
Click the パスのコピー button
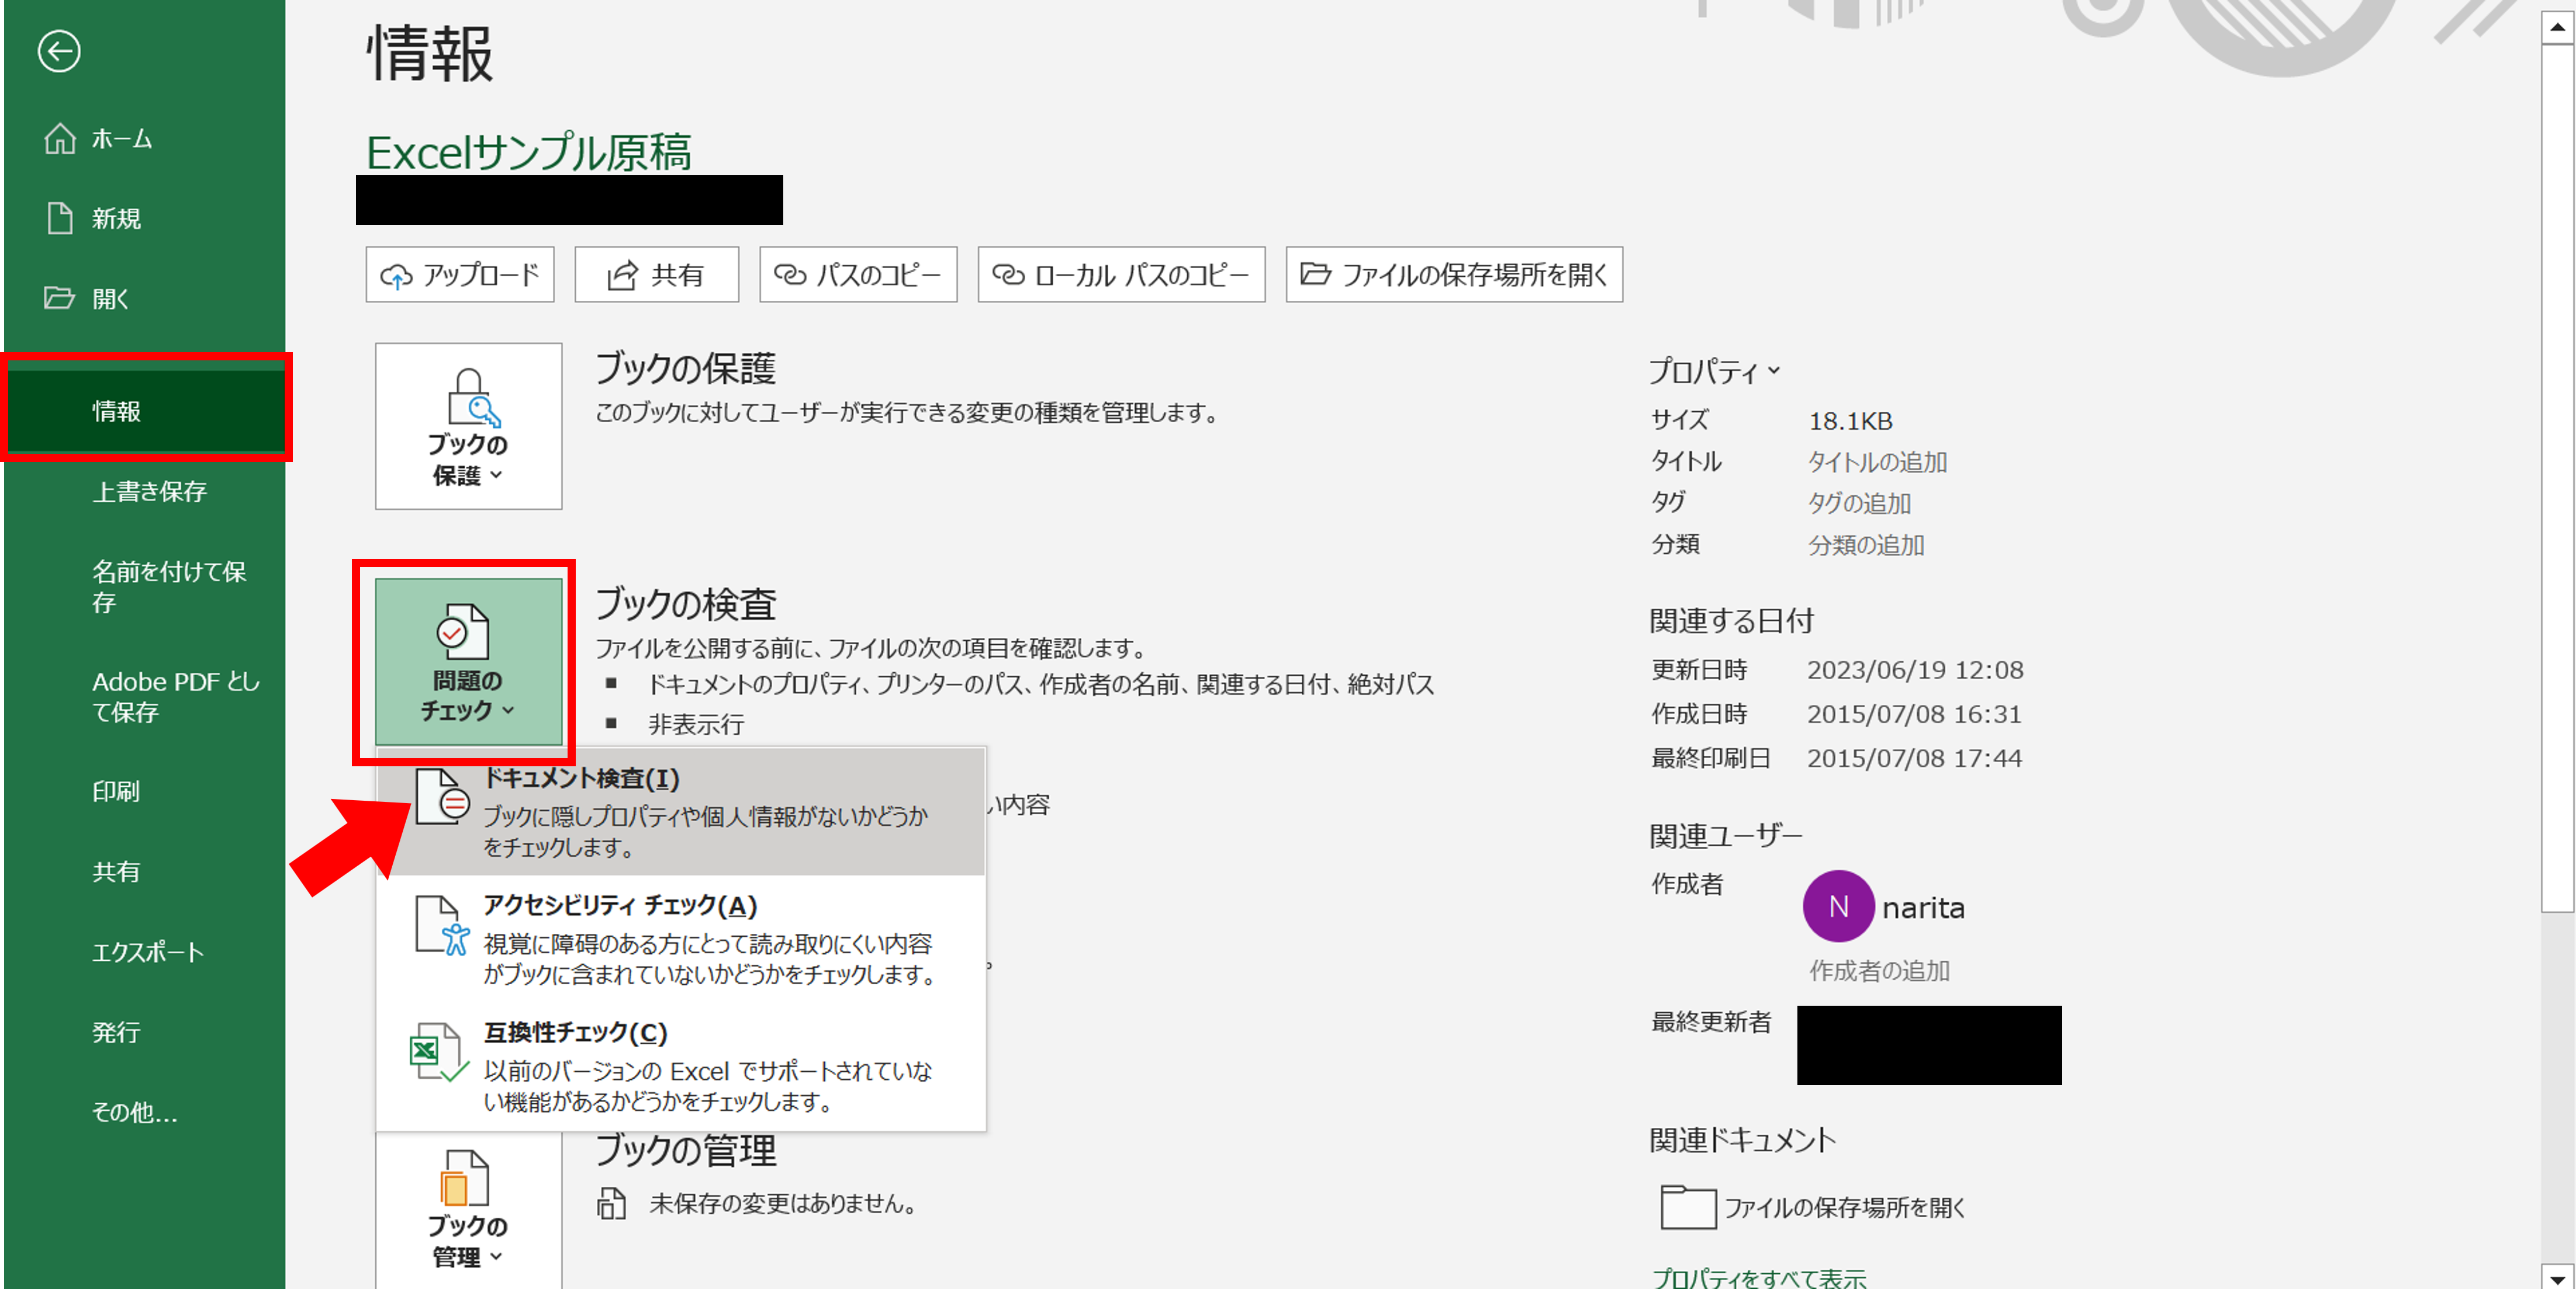pyautogui.click(x=858, y=275)
